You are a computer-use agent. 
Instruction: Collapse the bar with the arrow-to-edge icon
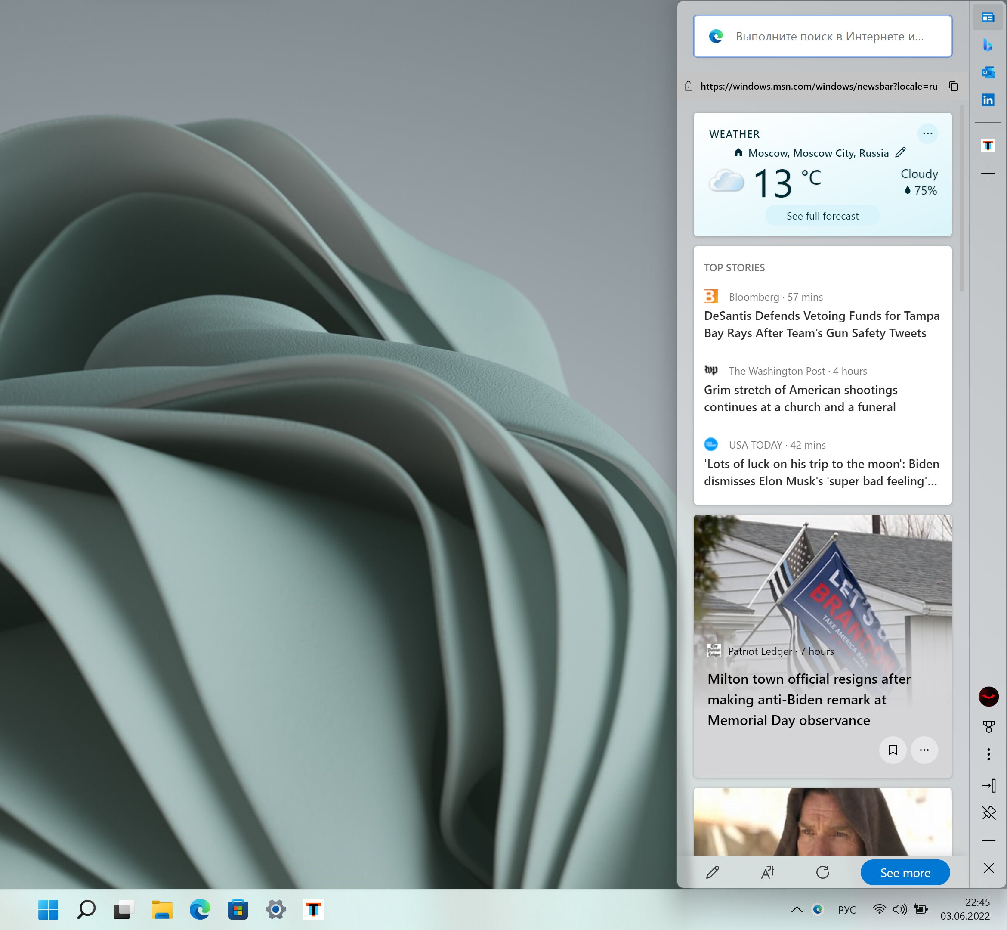pos(988,786)
